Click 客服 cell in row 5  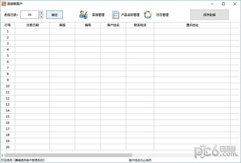(62, 56)
